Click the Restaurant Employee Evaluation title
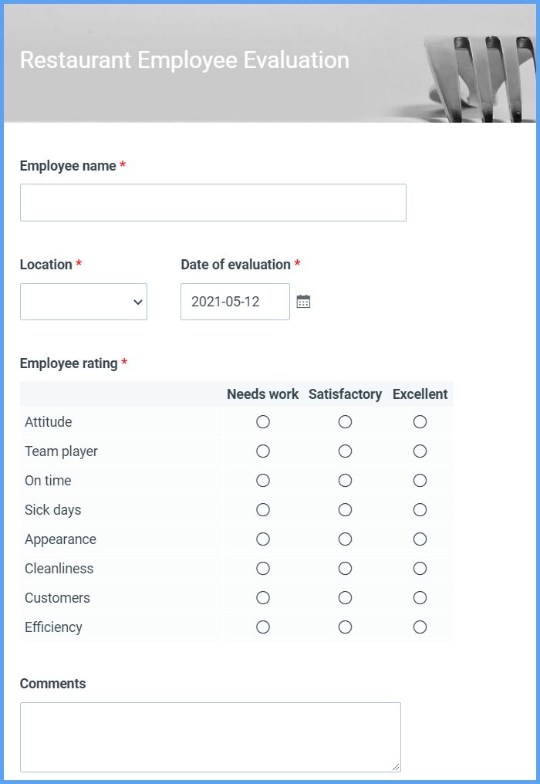This screenshot has height=784, width=540. click(184, 60)
